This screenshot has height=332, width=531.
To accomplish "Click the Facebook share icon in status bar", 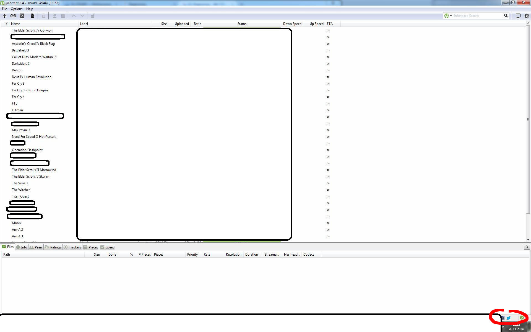I will 503,318.
